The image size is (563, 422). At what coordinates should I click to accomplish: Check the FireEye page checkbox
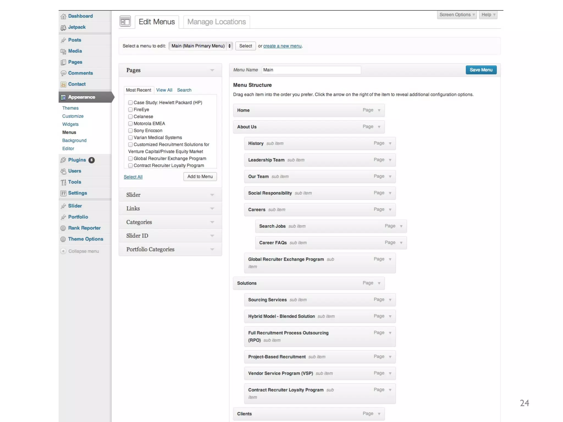click(130, 110)
